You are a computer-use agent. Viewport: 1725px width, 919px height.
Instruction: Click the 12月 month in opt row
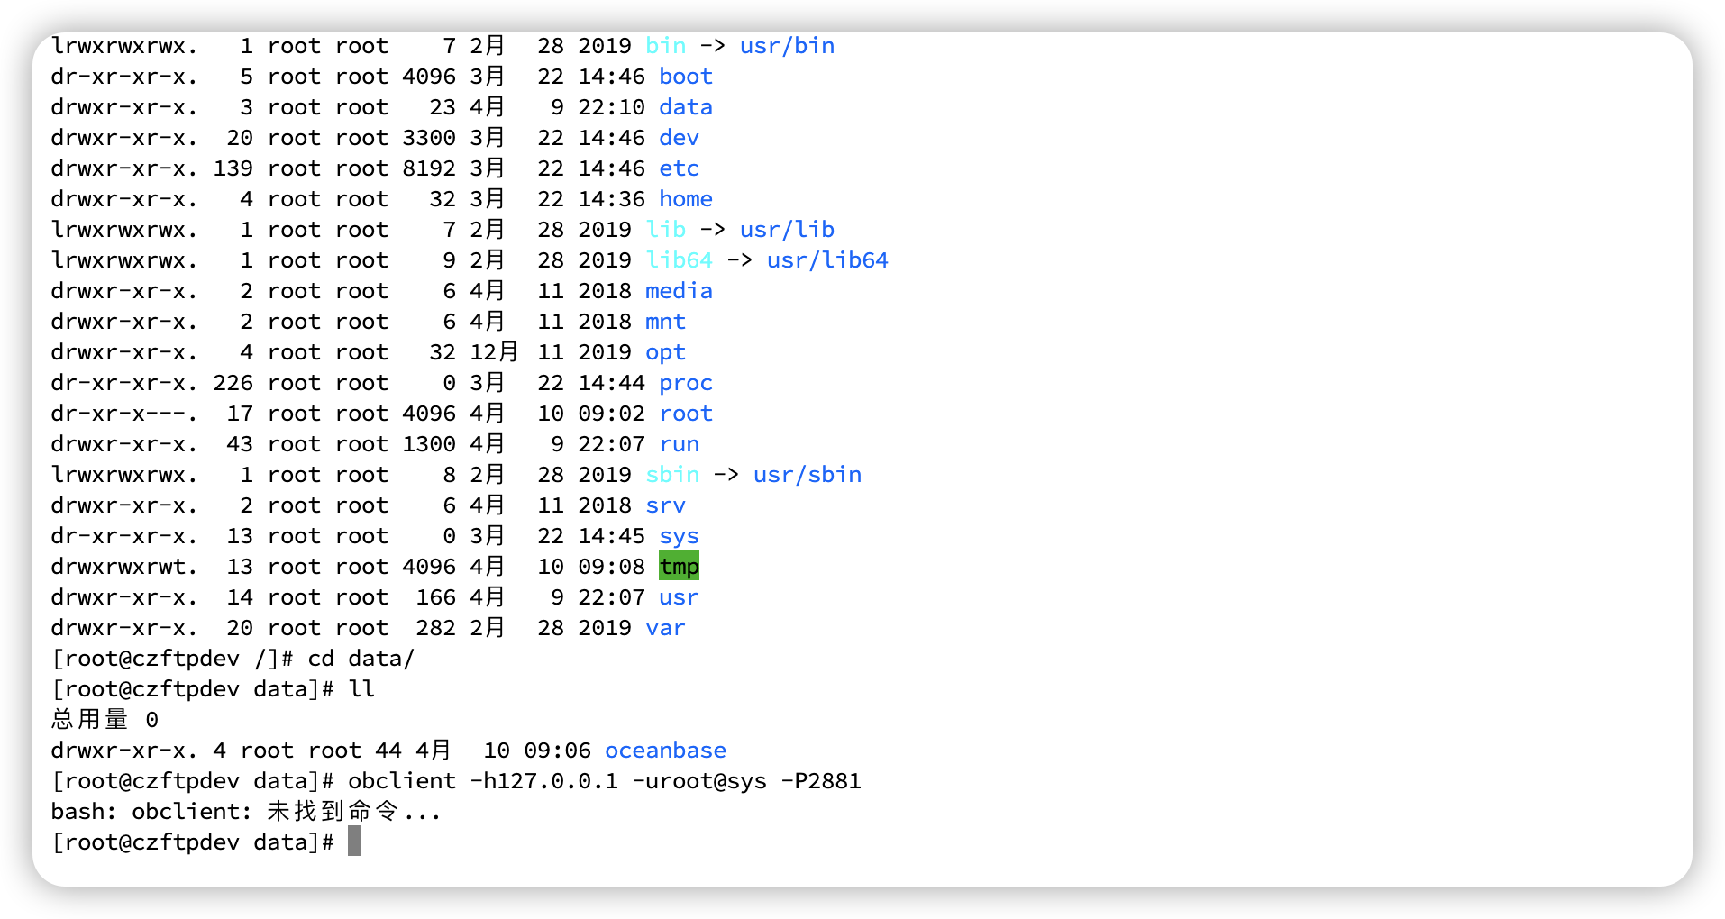tap(494, 352)
